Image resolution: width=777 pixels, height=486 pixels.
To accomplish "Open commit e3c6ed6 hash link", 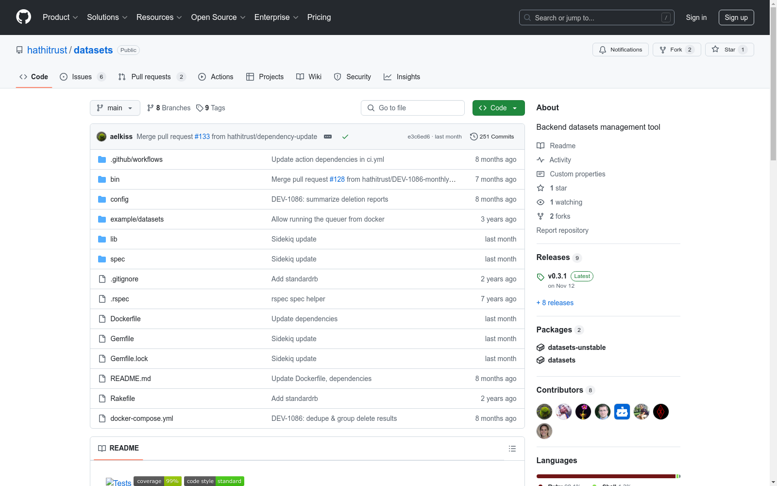I will pos(419,137).
